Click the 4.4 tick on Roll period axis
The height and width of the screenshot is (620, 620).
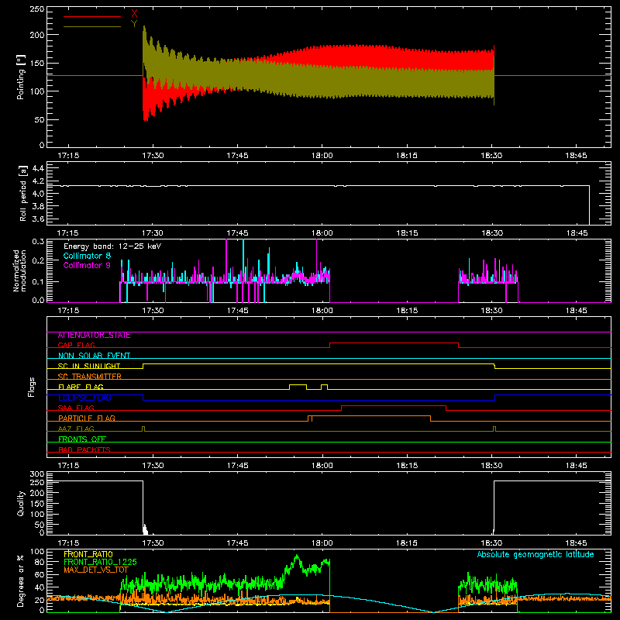point(38,169)
